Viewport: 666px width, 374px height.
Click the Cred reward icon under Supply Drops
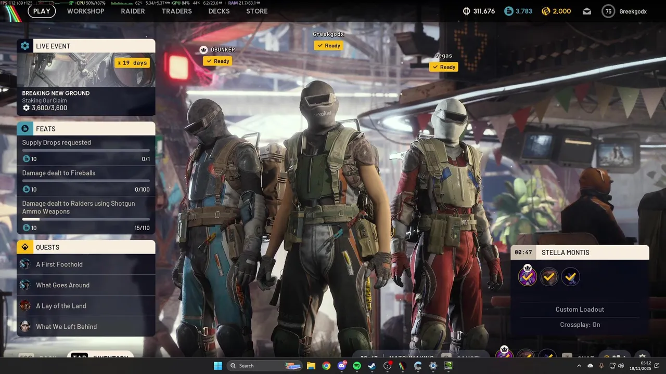tap(26, 159)
